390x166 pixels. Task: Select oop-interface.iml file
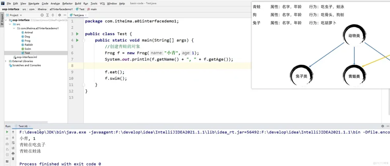click(x=25, y=57)
